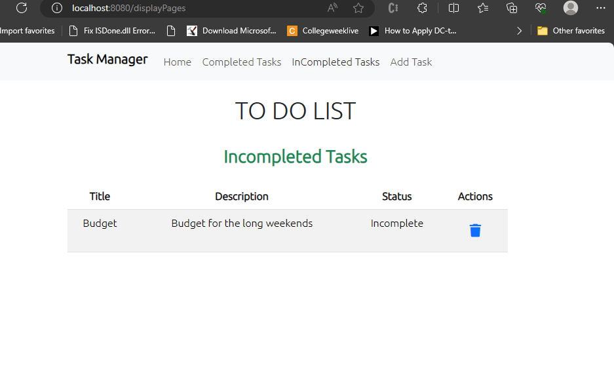Open the browser Extensions puzzle icon

coord(422,9)
